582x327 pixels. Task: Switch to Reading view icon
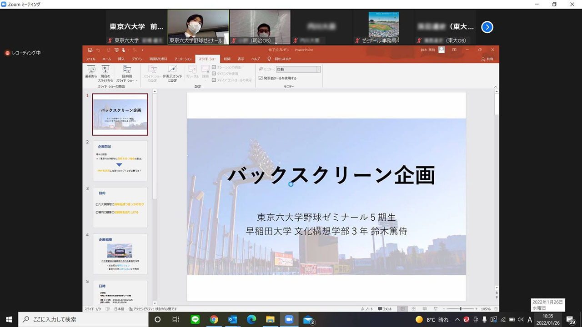[x=424, y=309]
